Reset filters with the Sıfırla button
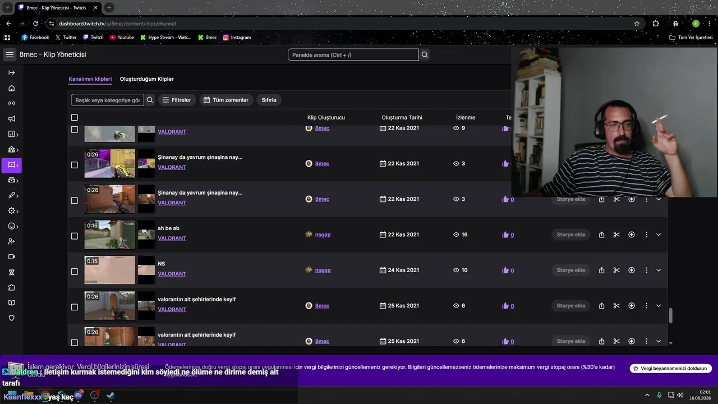718x404 pixels. (x=269, y=100)
